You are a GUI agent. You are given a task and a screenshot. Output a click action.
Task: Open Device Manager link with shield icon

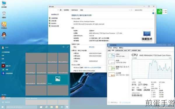coord(54,18)
